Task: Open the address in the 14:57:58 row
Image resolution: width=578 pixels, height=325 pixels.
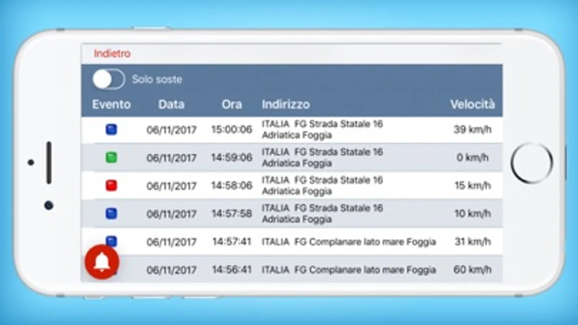Action: click(322, 213)
